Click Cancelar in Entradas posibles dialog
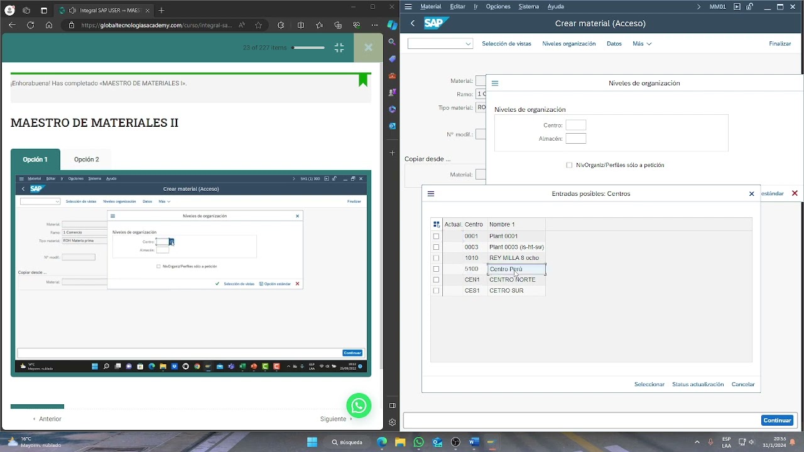The width and height of the screenshot is (804, 452). pos(743,384)
